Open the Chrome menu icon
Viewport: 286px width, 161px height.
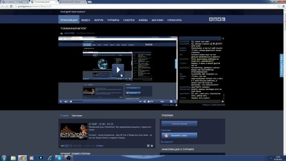coord(283,6)
